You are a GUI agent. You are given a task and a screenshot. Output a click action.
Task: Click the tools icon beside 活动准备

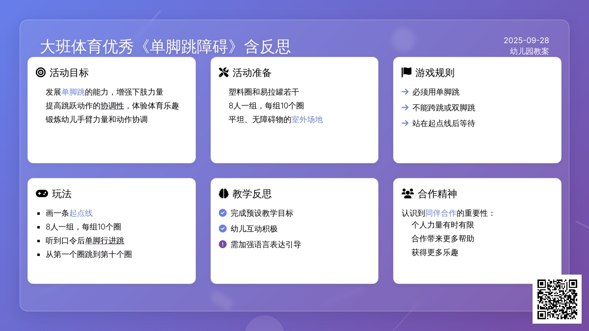pos(223,73)
